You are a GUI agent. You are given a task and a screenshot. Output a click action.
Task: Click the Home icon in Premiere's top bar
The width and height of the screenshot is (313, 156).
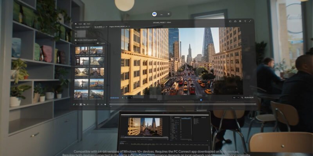(x=76, y=24)
